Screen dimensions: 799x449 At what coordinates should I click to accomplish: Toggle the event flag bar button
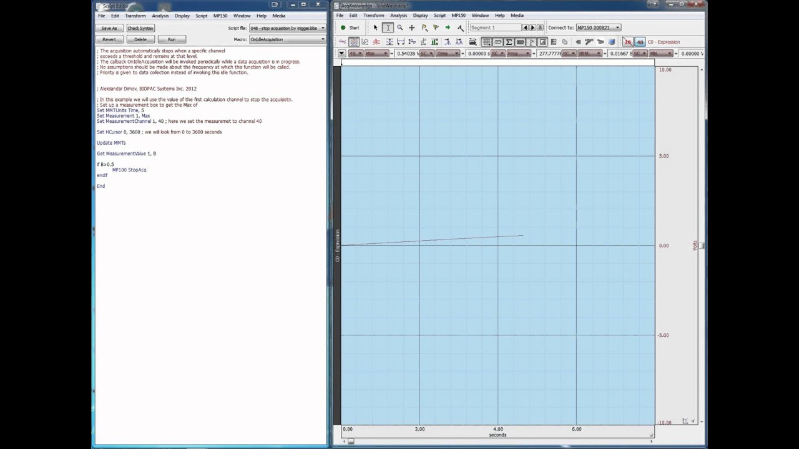coord(531,42)
